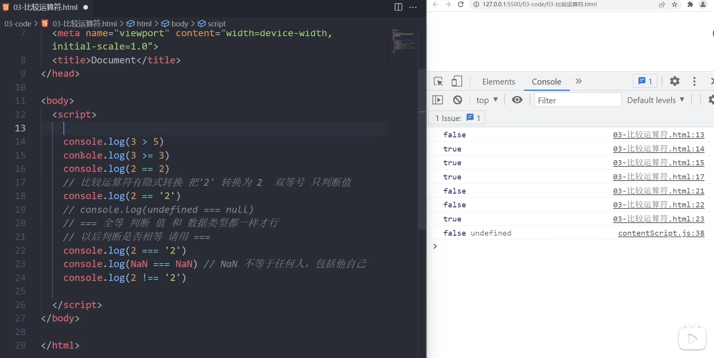Open the Default levels dropdown

pyautogui.click(x=655, y=100)
